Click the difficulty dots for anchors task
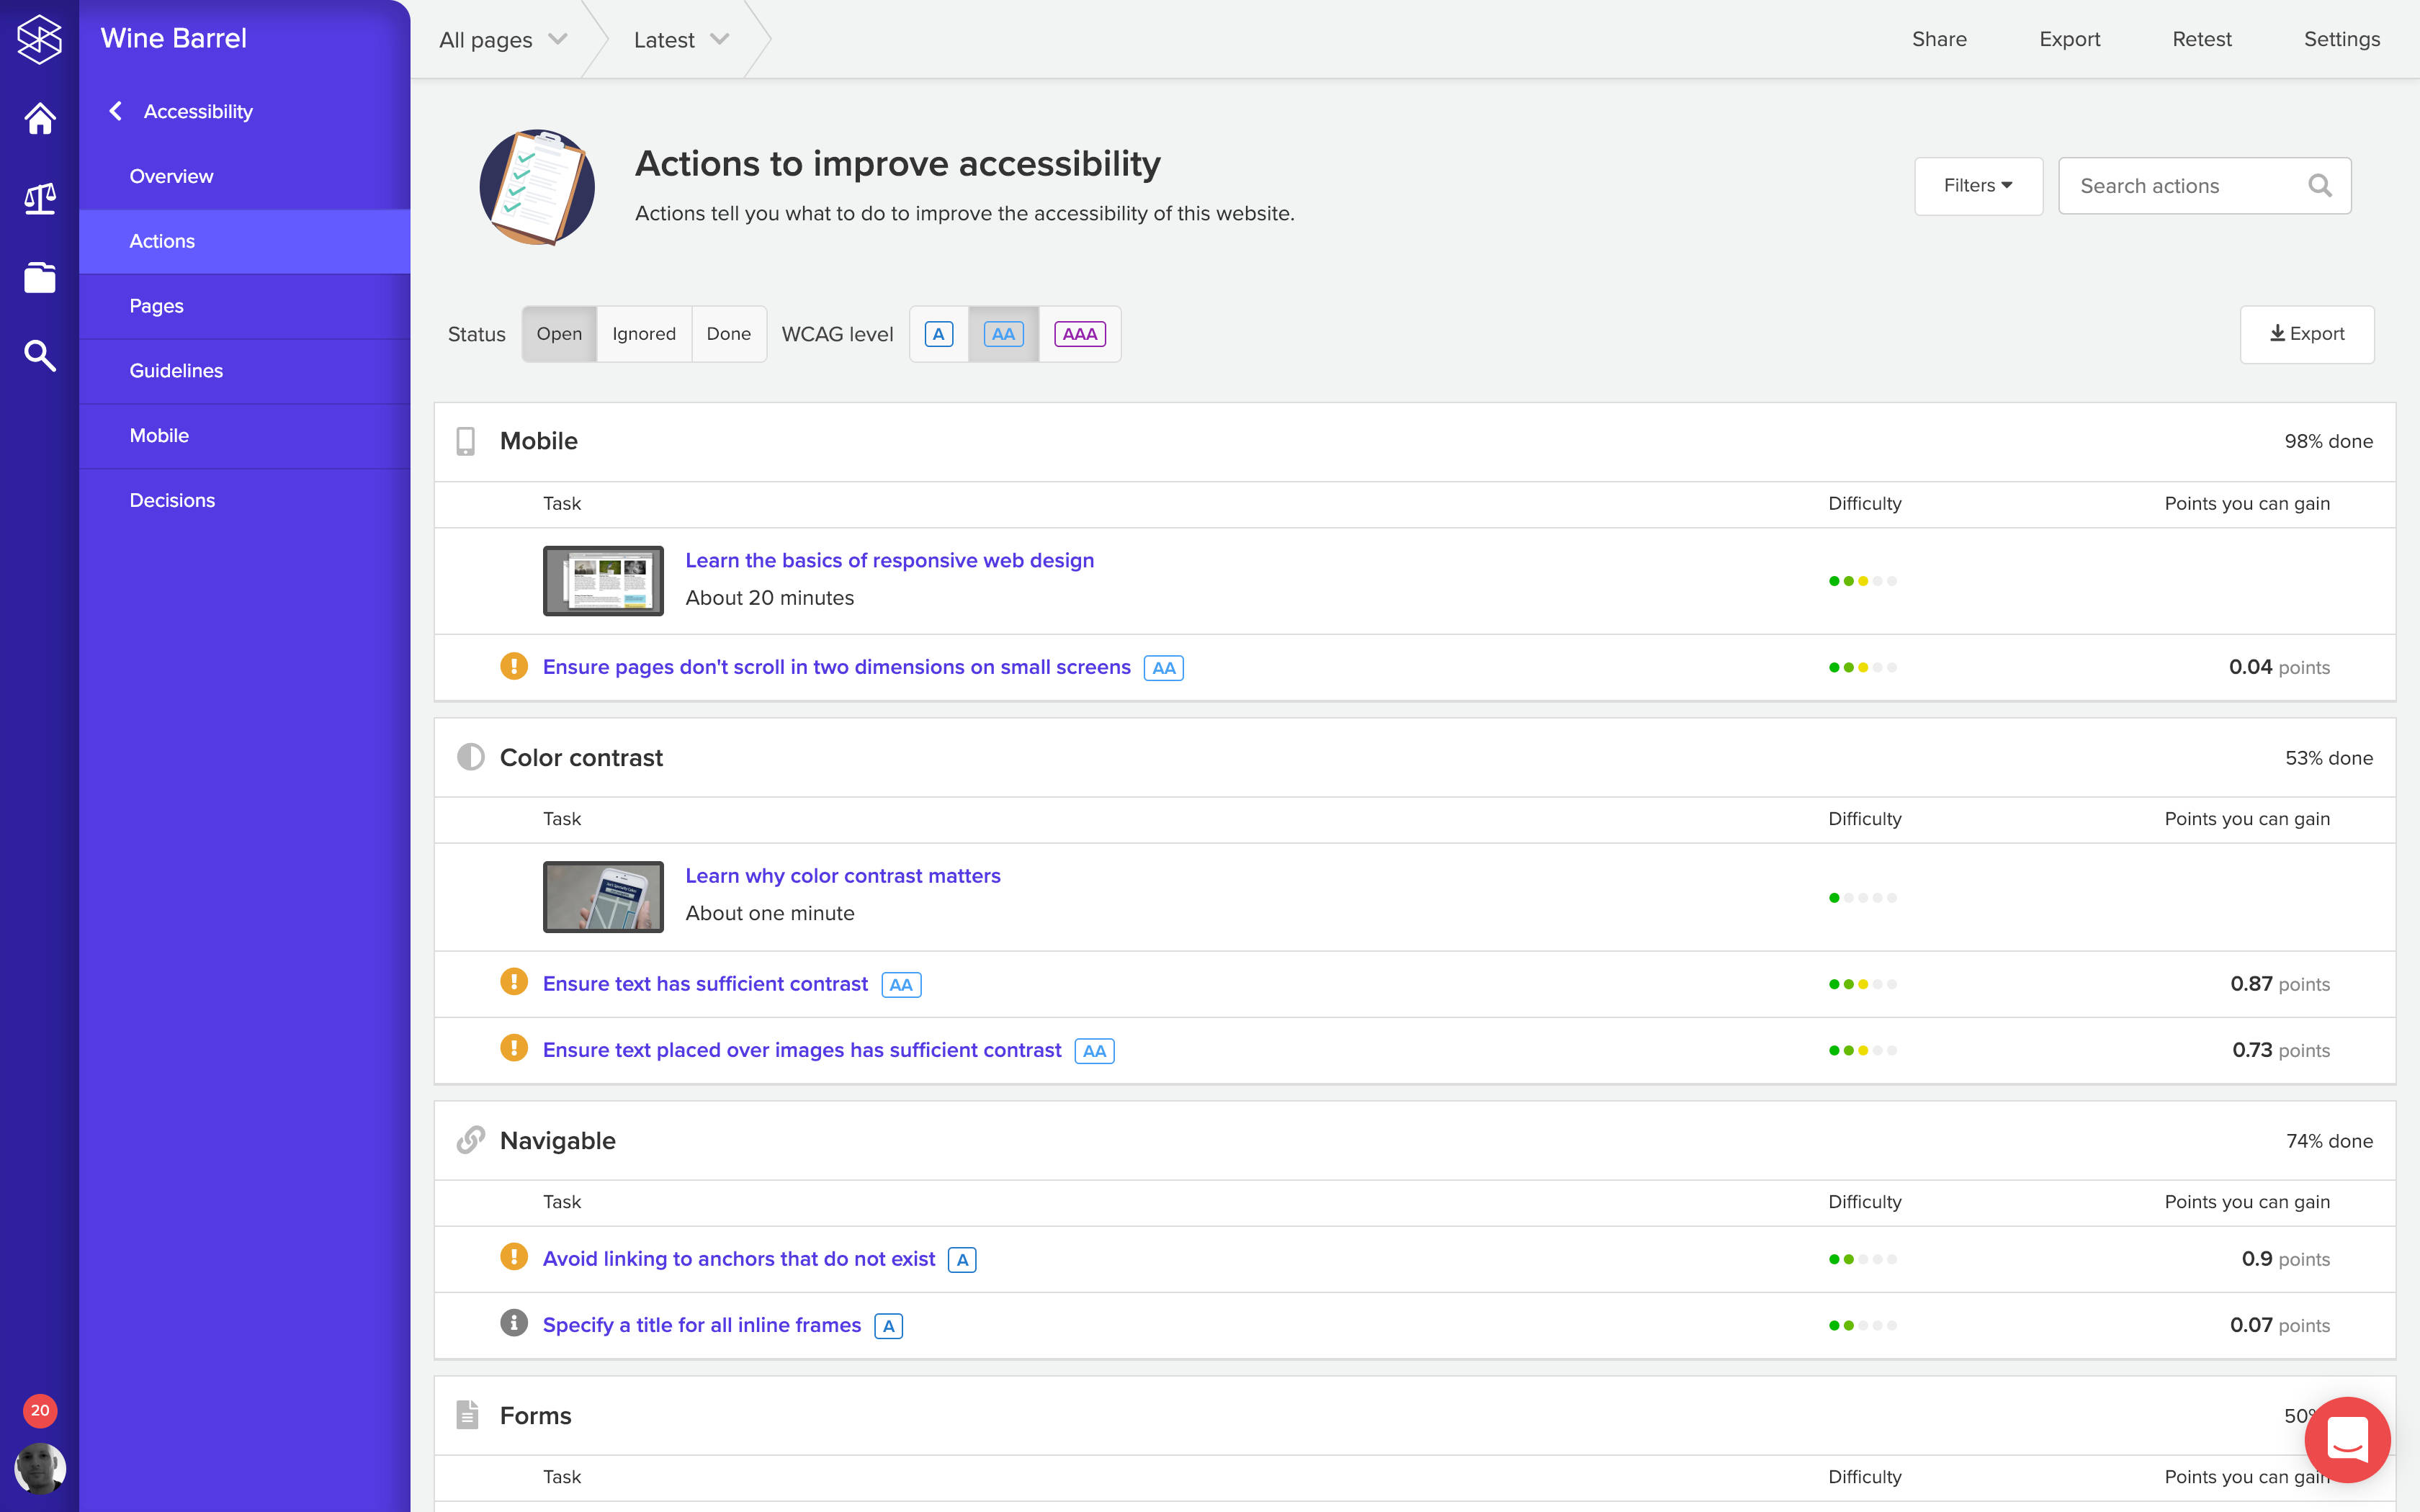This screenshot has height=1512, width=2420. (x=1862, y=1259)
